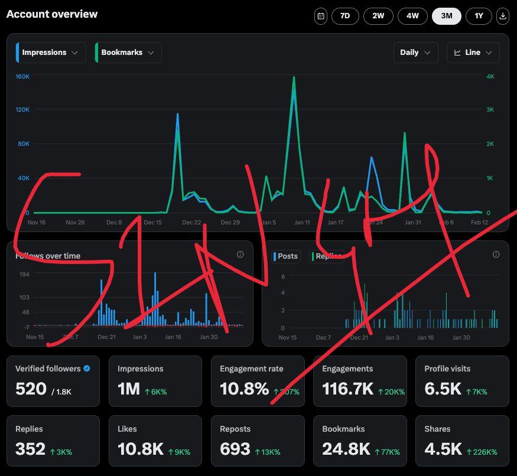Toggle the Posts series in the chart
The width and height of the screenshot is (517, 476).
pos(285,256)
